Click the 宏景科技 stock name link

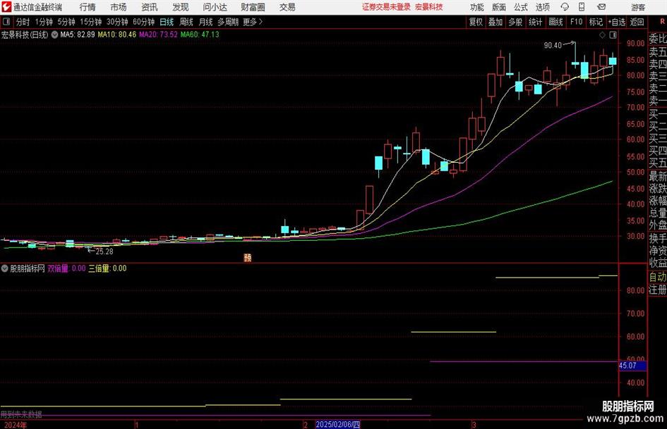click(429, 7)
